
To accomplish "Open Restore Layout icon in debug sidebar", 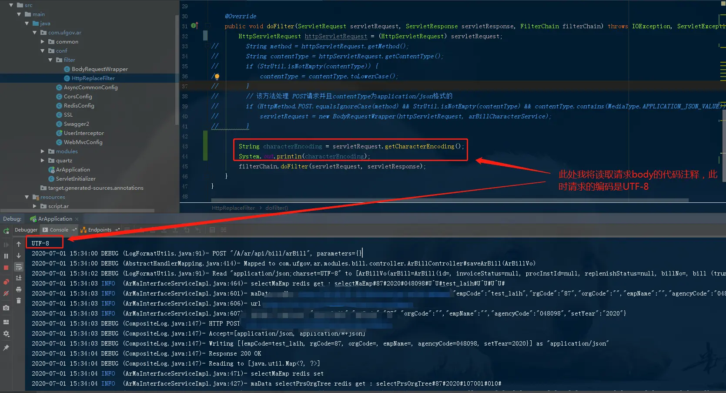I will 6,322.
